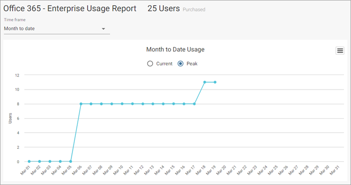This screenshot has height=185, width=351.
Task: Click the '8' y-axis value
Action: pos(18,104)
